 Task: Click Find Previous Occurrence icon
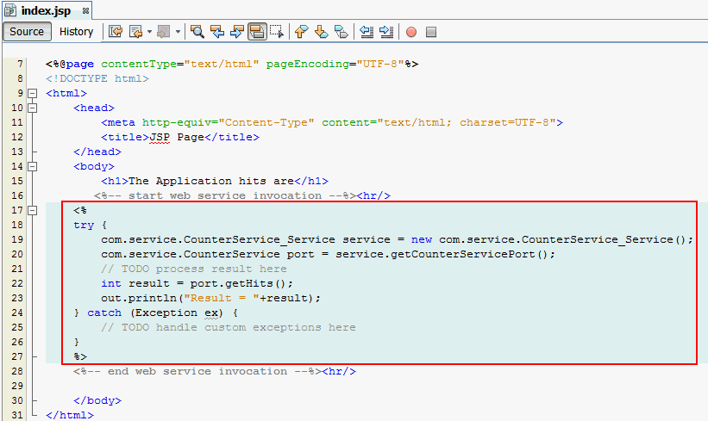point(217,32)
